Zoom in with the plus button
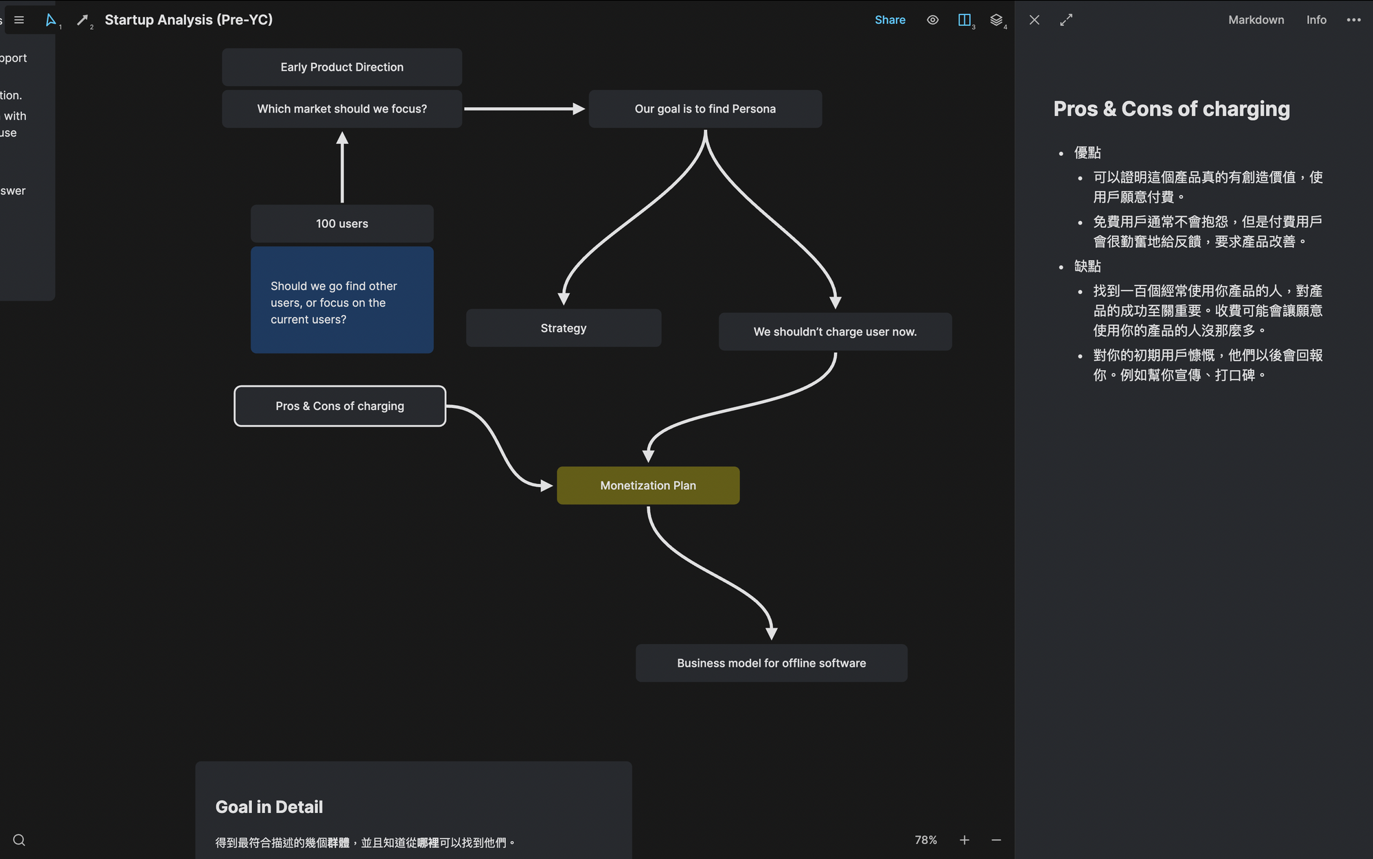This screenshot has height=859, width=1373. [x=965, y=840]
